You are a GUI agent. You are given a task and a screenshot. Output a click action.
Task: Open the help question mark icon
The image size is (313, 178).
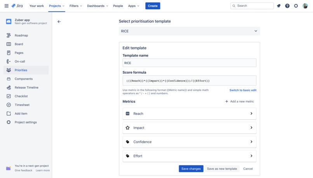[287, 6]
